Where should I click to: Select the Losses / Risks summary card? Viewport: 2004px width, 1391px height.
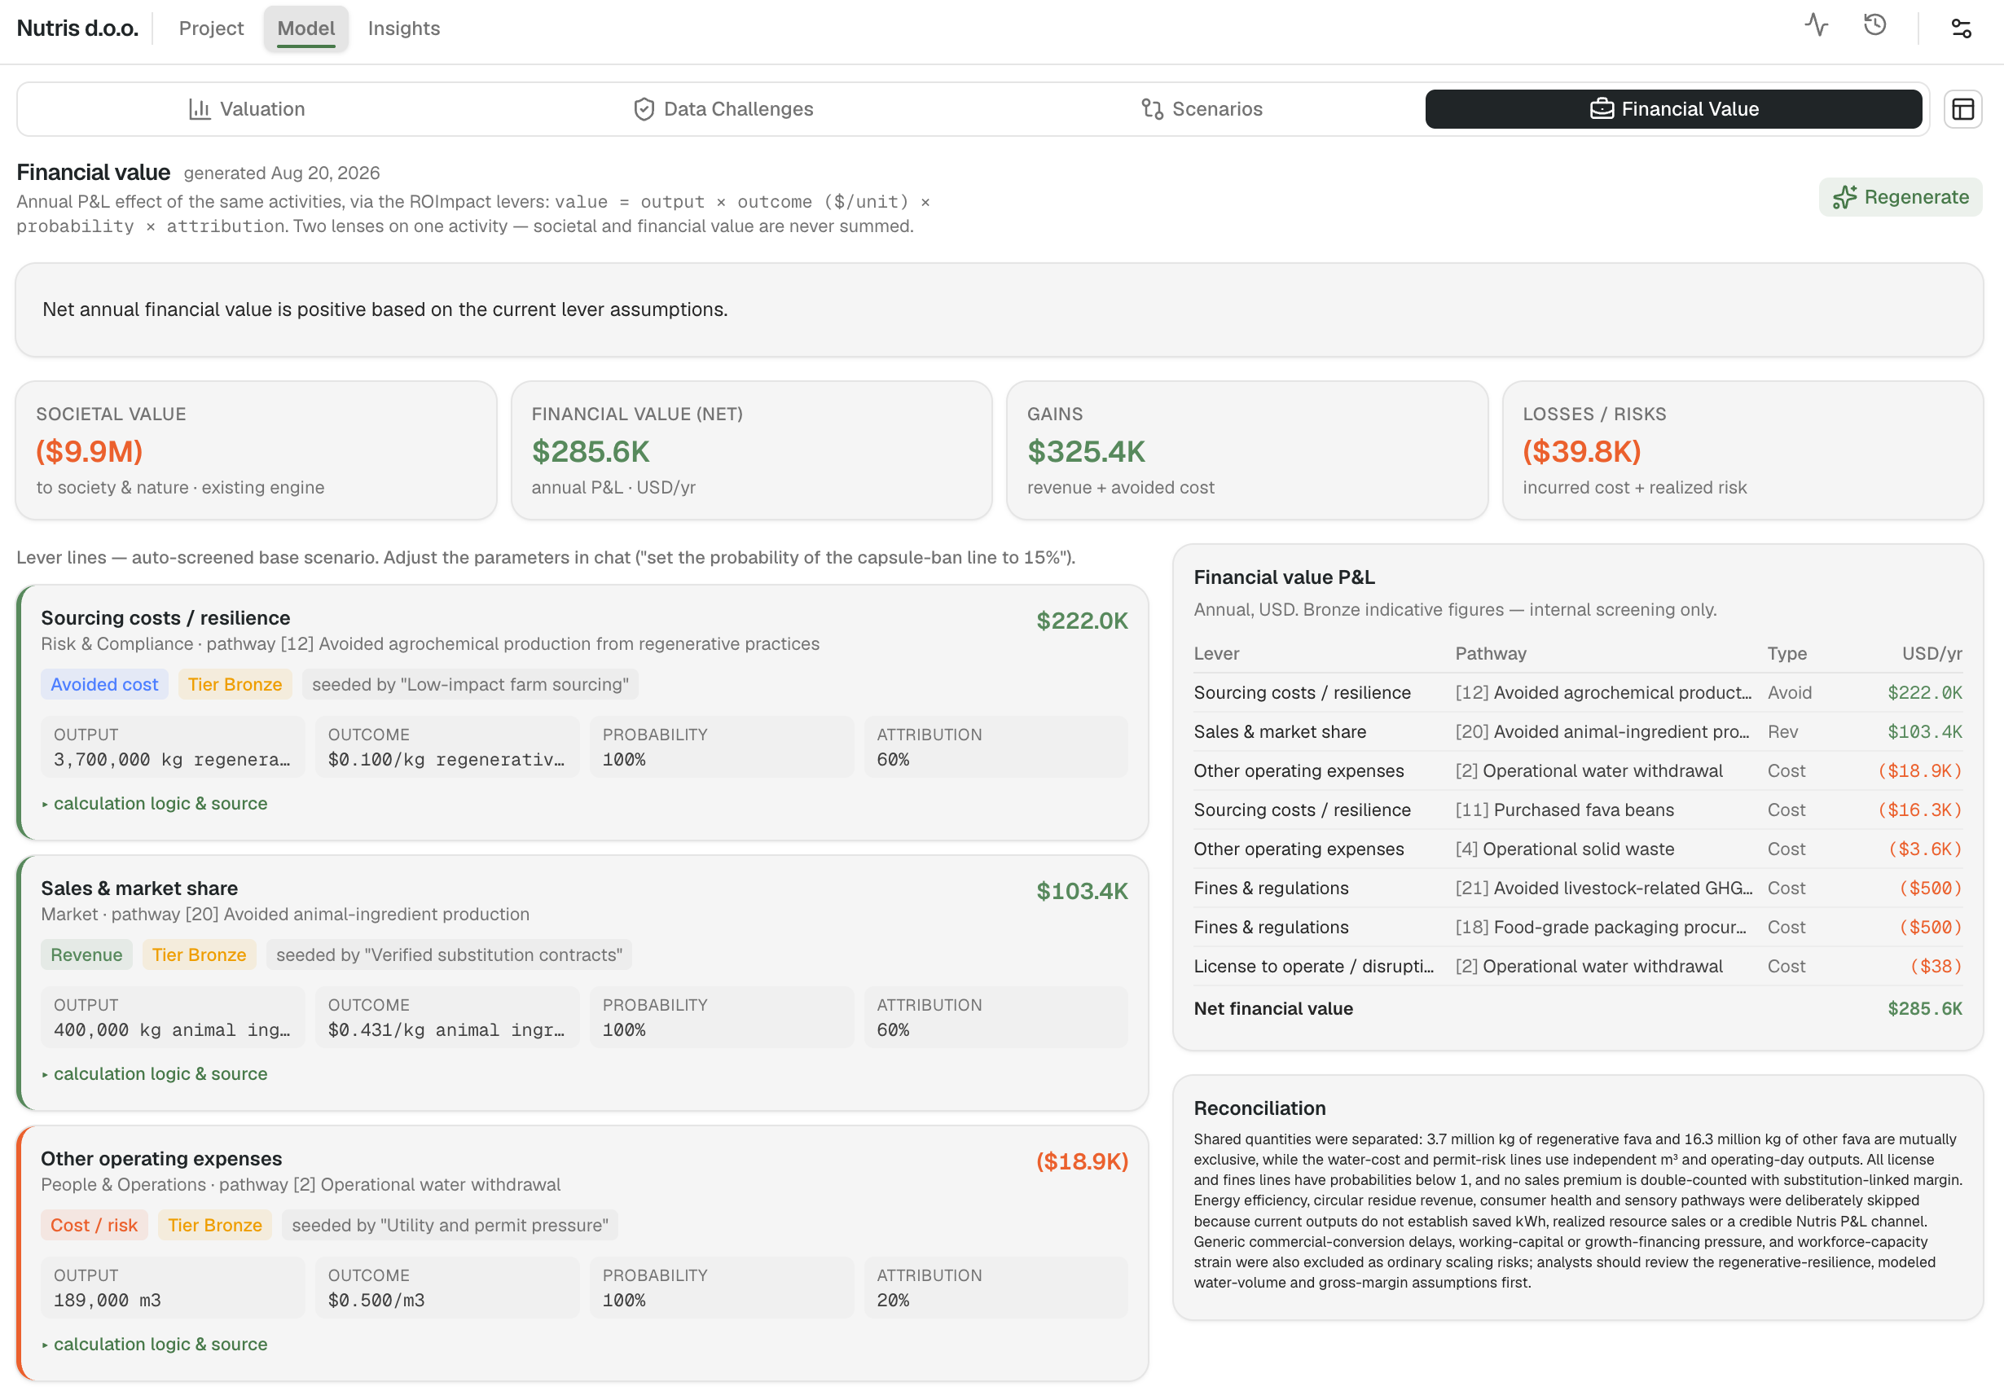pyautogui.click(x=1743, y=450)
